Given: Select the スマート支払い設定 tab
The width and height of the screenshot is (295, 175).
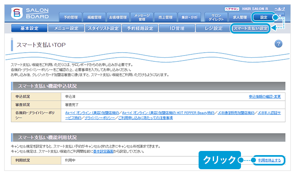Looking at the screenshot, I should [x=250, y=29].
